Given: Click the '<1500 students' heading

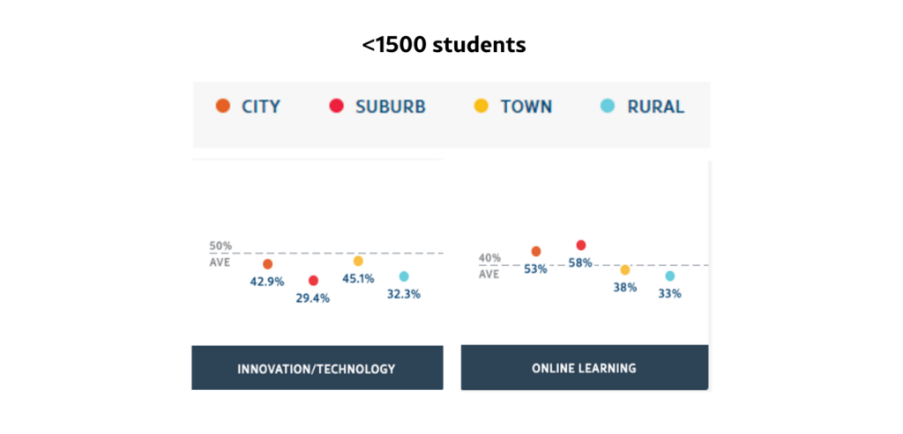Looking at the screenshot, I should point(444,44).
